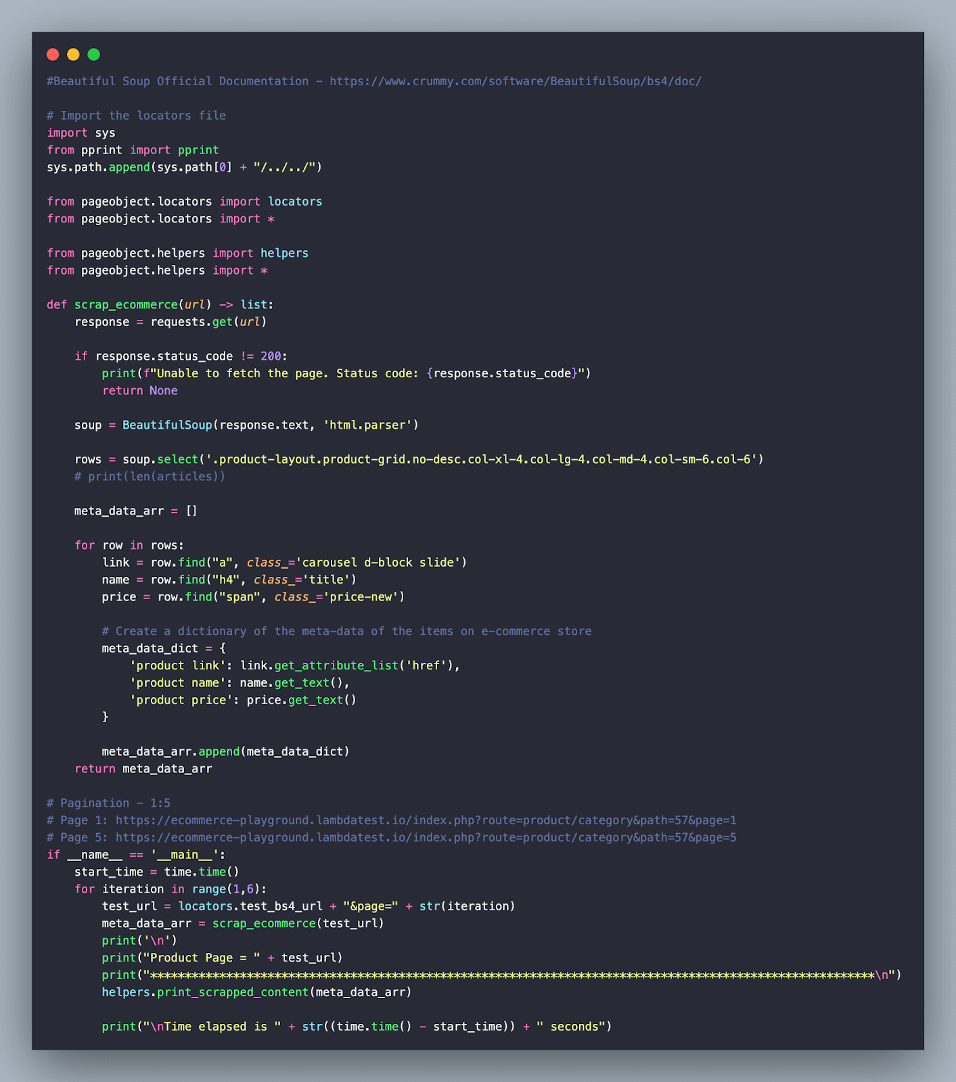Click the '# Create a dictionary' comment
The image size is (956, 1082).
[347, 632]
